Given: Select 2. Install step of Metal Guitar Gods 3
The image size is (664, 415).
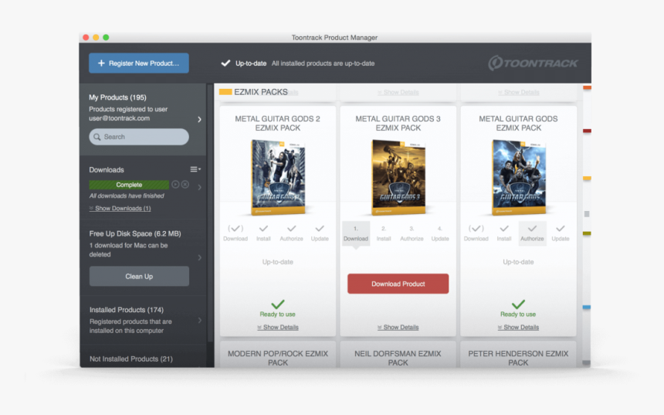Looking at the screenshot, I should [384, 233].
